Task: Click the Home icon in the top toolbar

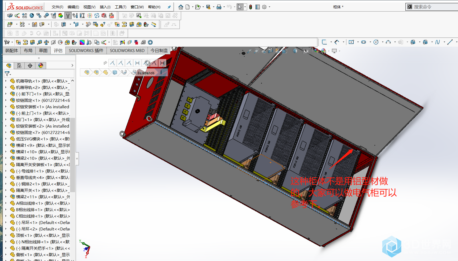Action: coord(181,7)
